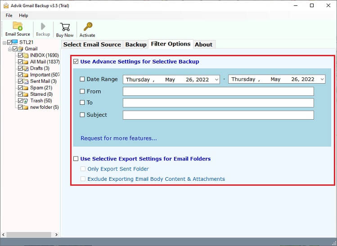
Task: Select the STL21 computer icon
Action: pos(15,42)
